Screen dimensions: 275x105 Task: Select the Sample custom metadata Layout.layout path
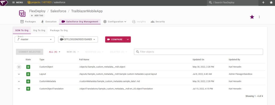[118, 74]
